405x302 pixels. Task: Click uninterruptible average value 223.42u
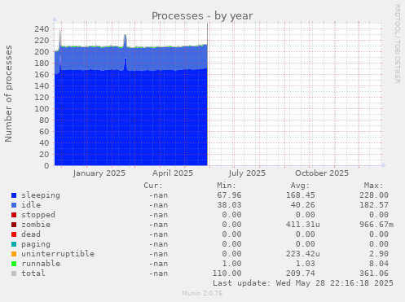(302, 254)
